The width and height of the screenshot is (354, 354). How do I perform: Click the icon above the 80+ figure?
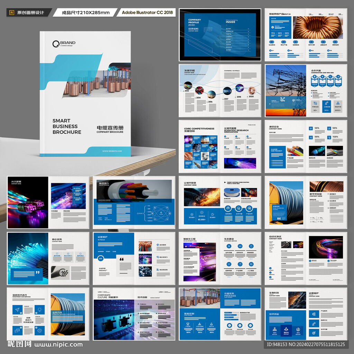315,103
